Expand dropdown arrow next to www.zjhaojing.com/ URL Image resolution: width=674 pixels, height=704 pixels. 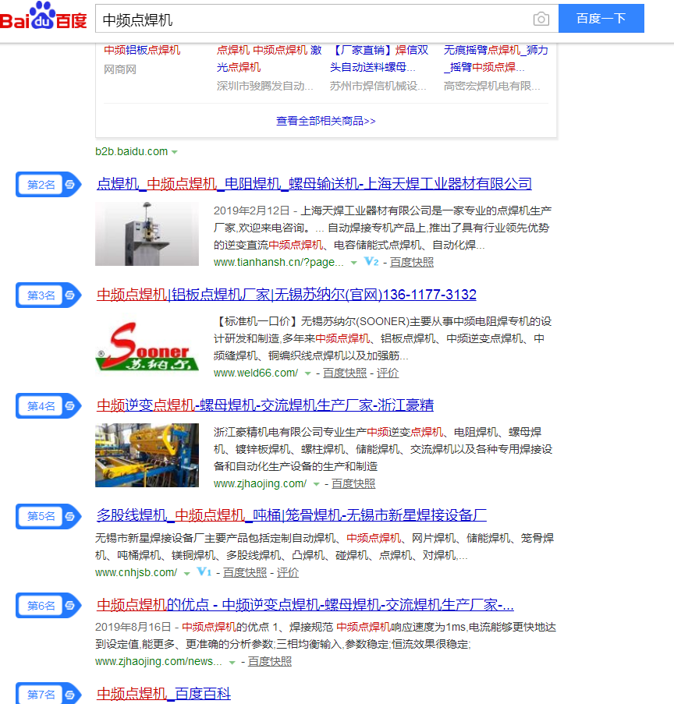(x=317, y=484)
